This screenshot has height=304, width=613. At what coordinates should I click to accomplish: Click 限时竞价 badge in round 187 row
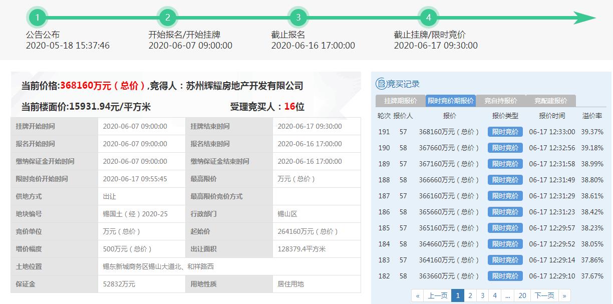coord(505,196)
